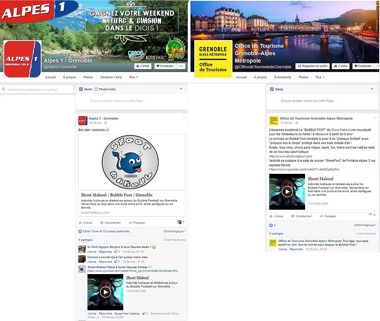Viewport: 380px width, 321px height.
Task: Open more options dots on Alpes 1 cover
Action: pyautogui.click(x=181, y=66)
